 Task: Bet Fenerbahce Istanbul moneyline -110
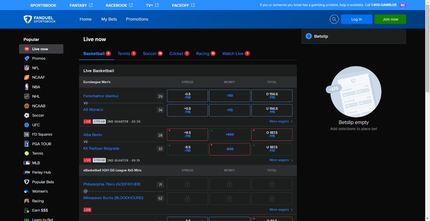[x=230, y=96]
